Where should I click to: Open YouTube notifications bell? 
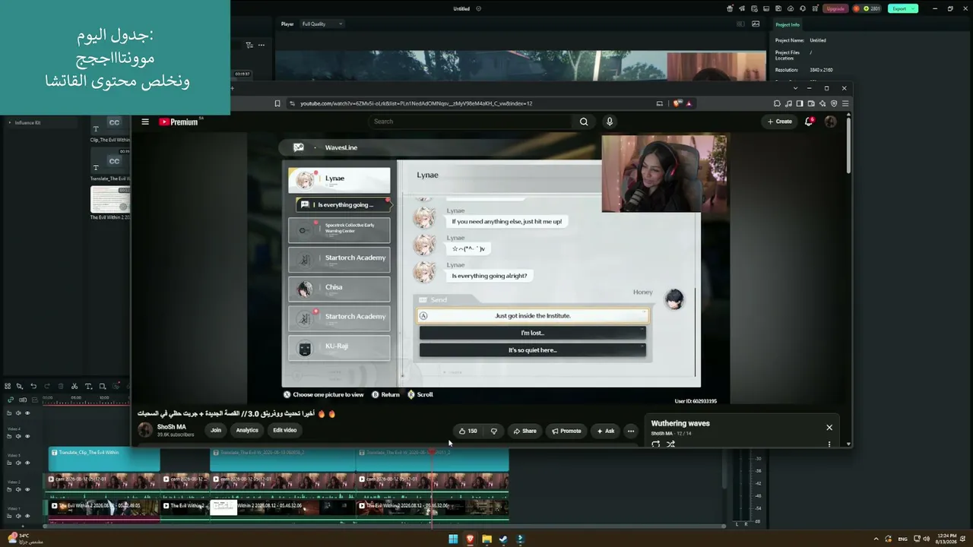point(809,122)
